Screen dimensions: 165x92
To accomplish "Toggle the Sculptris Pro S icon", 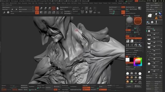I will 57,8.
